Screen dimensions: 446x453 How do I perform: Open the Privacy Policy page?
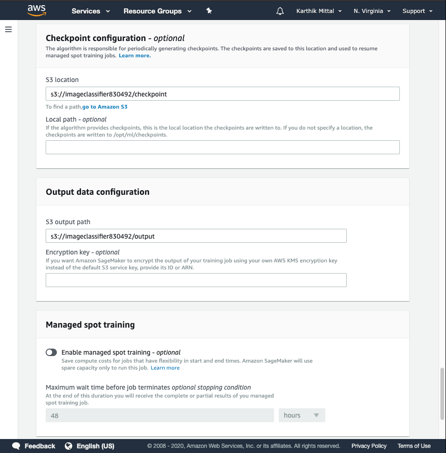click(x=369, y=446)
